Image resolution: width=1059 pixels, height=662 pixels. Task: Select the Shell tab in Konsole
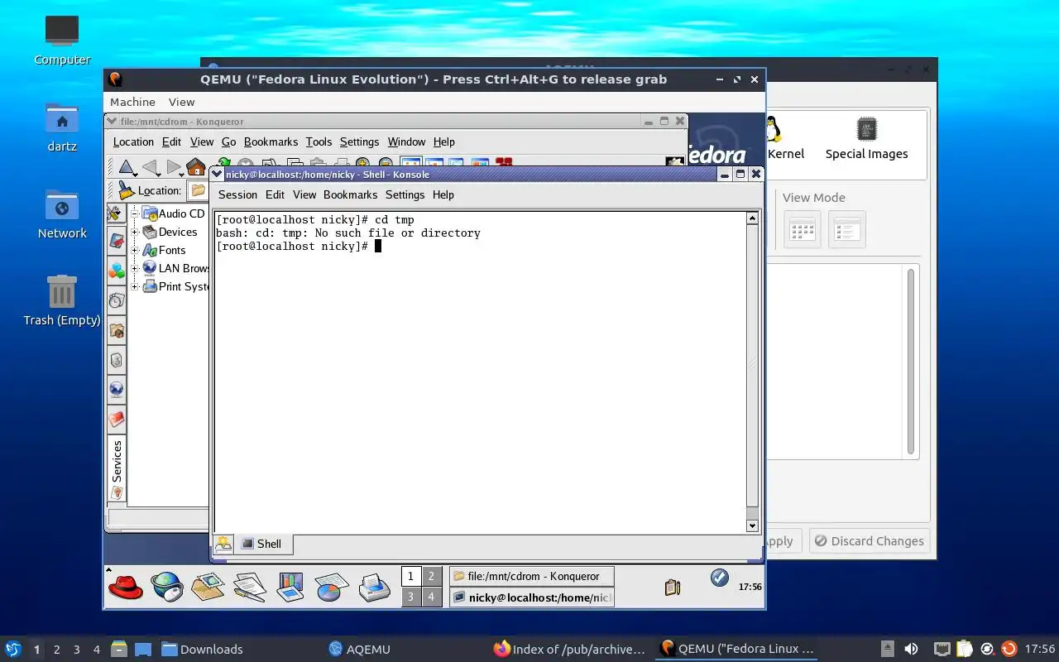pos(263,544)
